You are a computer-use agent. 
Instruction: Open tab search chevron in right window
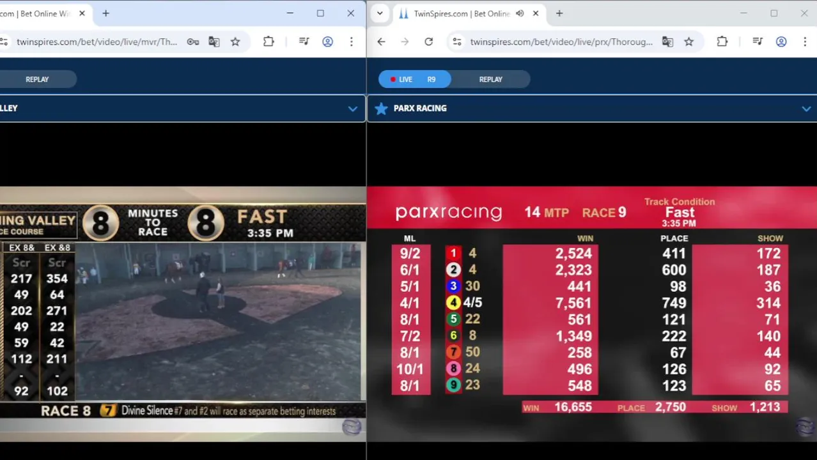coord(380,13)
